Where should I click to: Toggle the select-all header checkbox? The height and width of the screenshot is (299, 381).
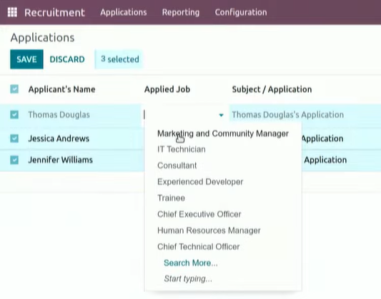tap(14, 89)
